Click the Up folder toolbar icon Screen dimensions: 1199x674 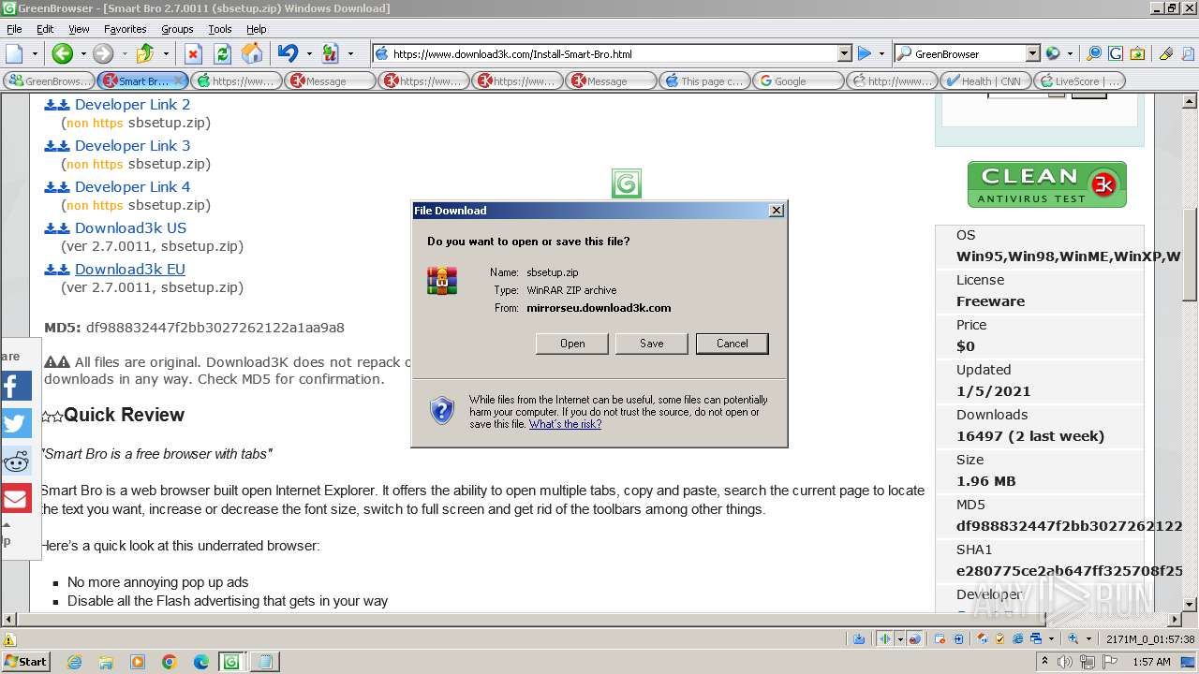click(145, 53)
